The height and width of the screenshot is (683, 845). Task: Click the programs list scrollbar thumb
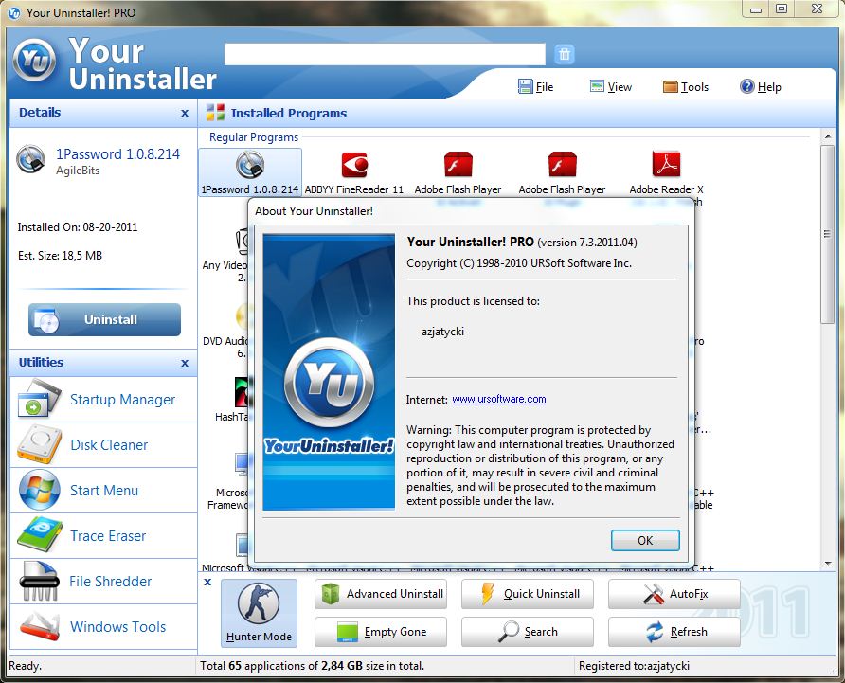coord(828,235)
